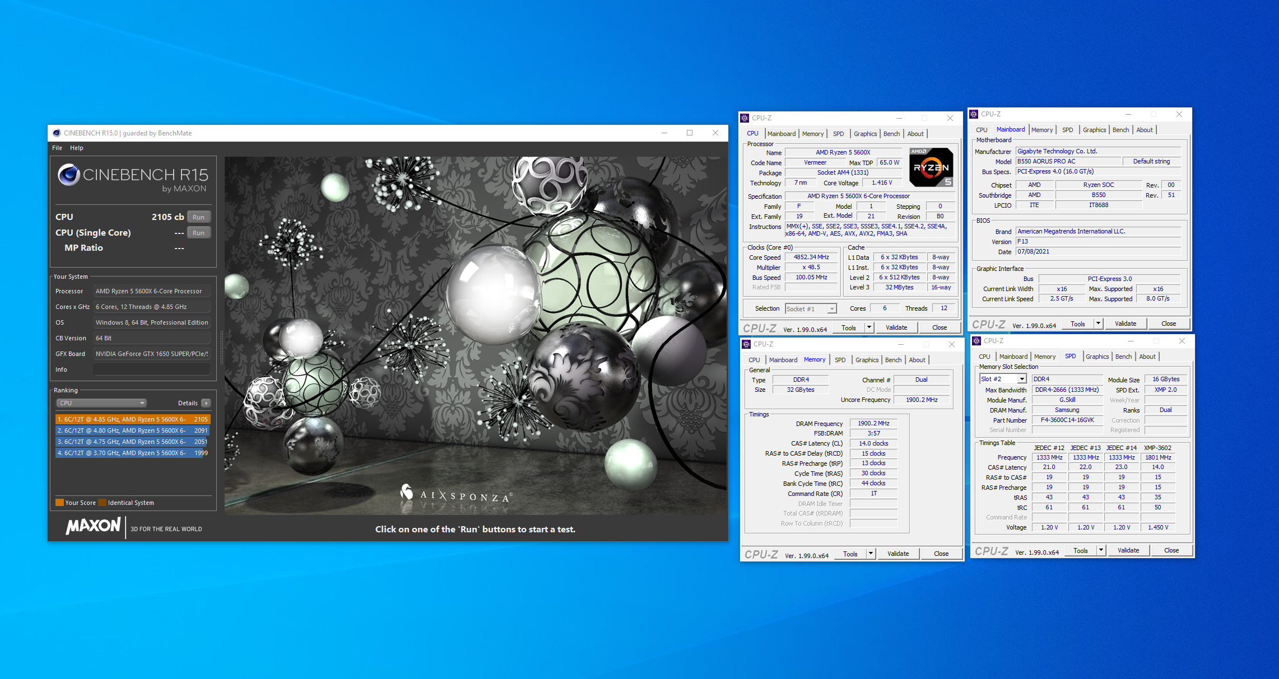Screen dimensions: 1279x679
Task: Click the empty Info input field
Action: (151, 369)
